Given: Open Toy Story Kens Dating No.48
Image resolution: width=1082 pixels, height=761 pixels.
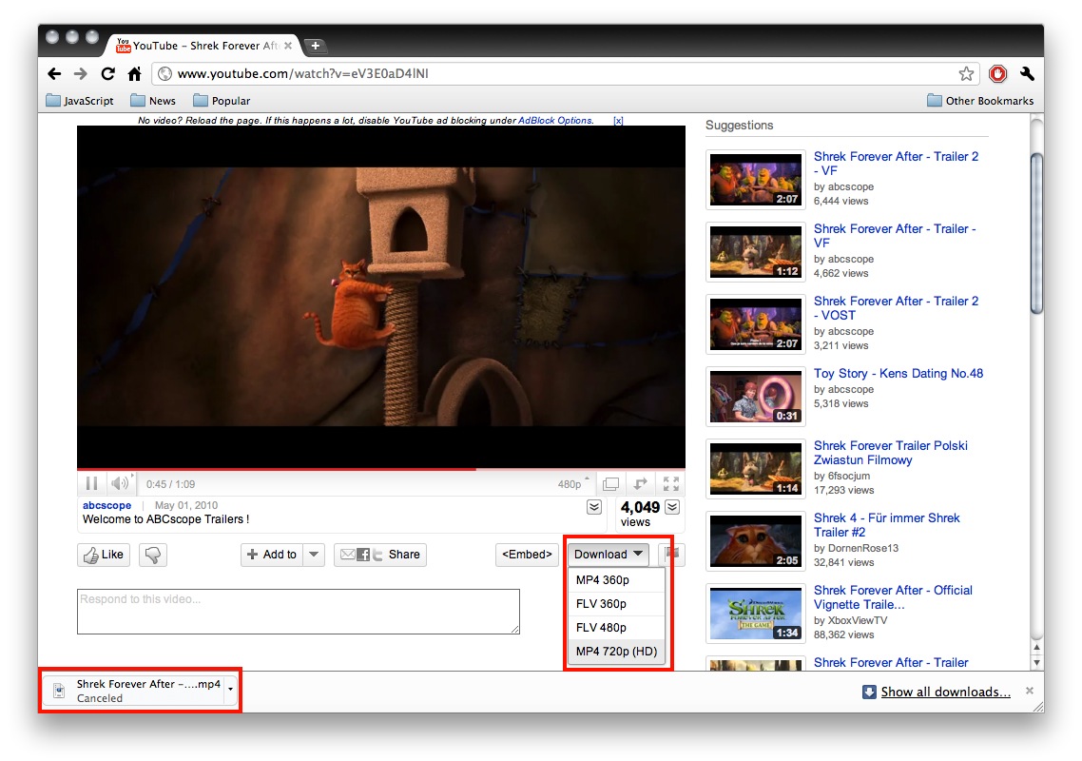Looking at the screenshot, I should coord(898,374).
